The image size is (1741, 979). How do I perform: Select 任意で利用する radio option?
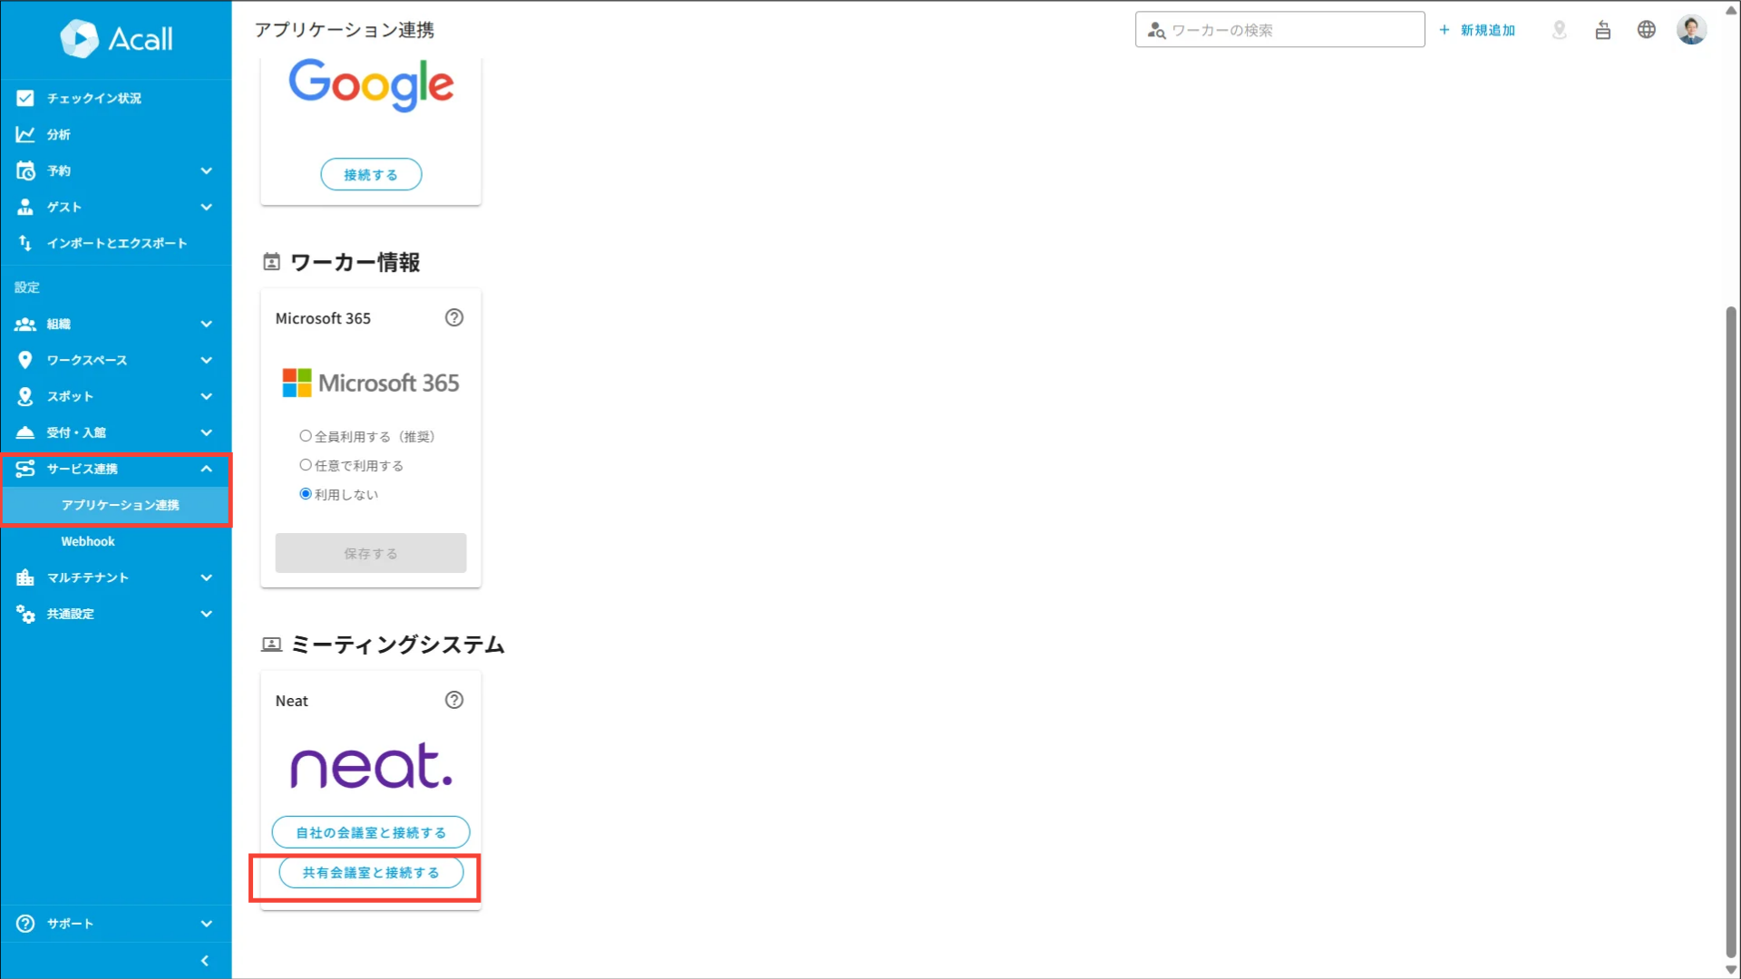[x=306, y=465]
